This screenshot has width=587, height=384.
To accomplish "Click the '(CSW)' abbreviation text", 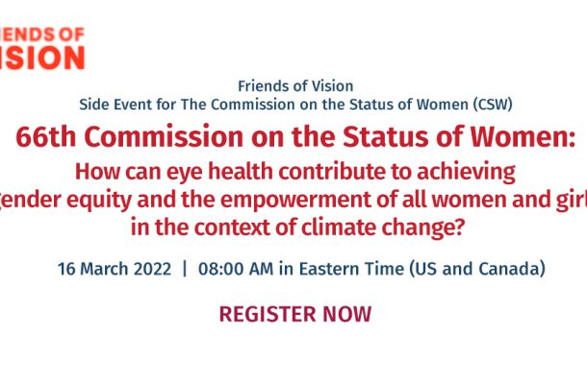I will coord(493,105).
